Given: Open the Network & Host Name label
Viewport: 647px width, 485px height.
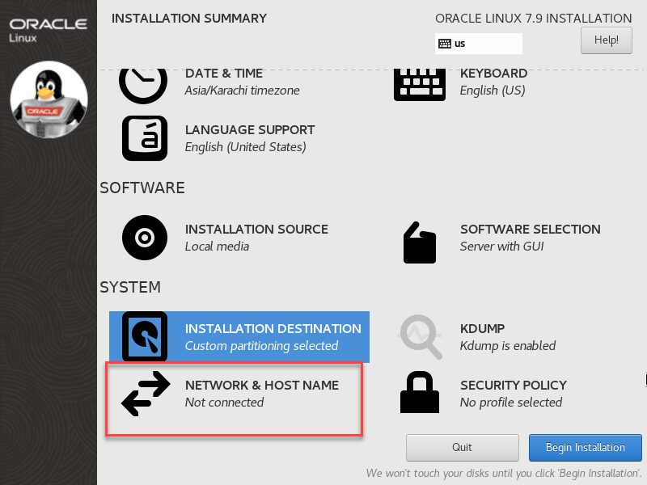Looking at the screenshot, I should (x=262, y=386).
